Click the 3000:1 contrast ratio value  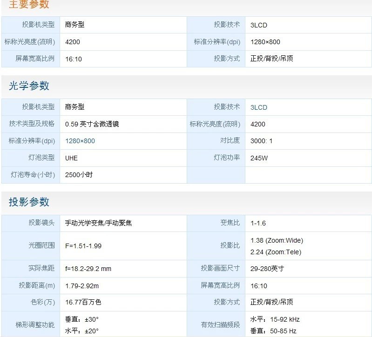coord(262,141)
